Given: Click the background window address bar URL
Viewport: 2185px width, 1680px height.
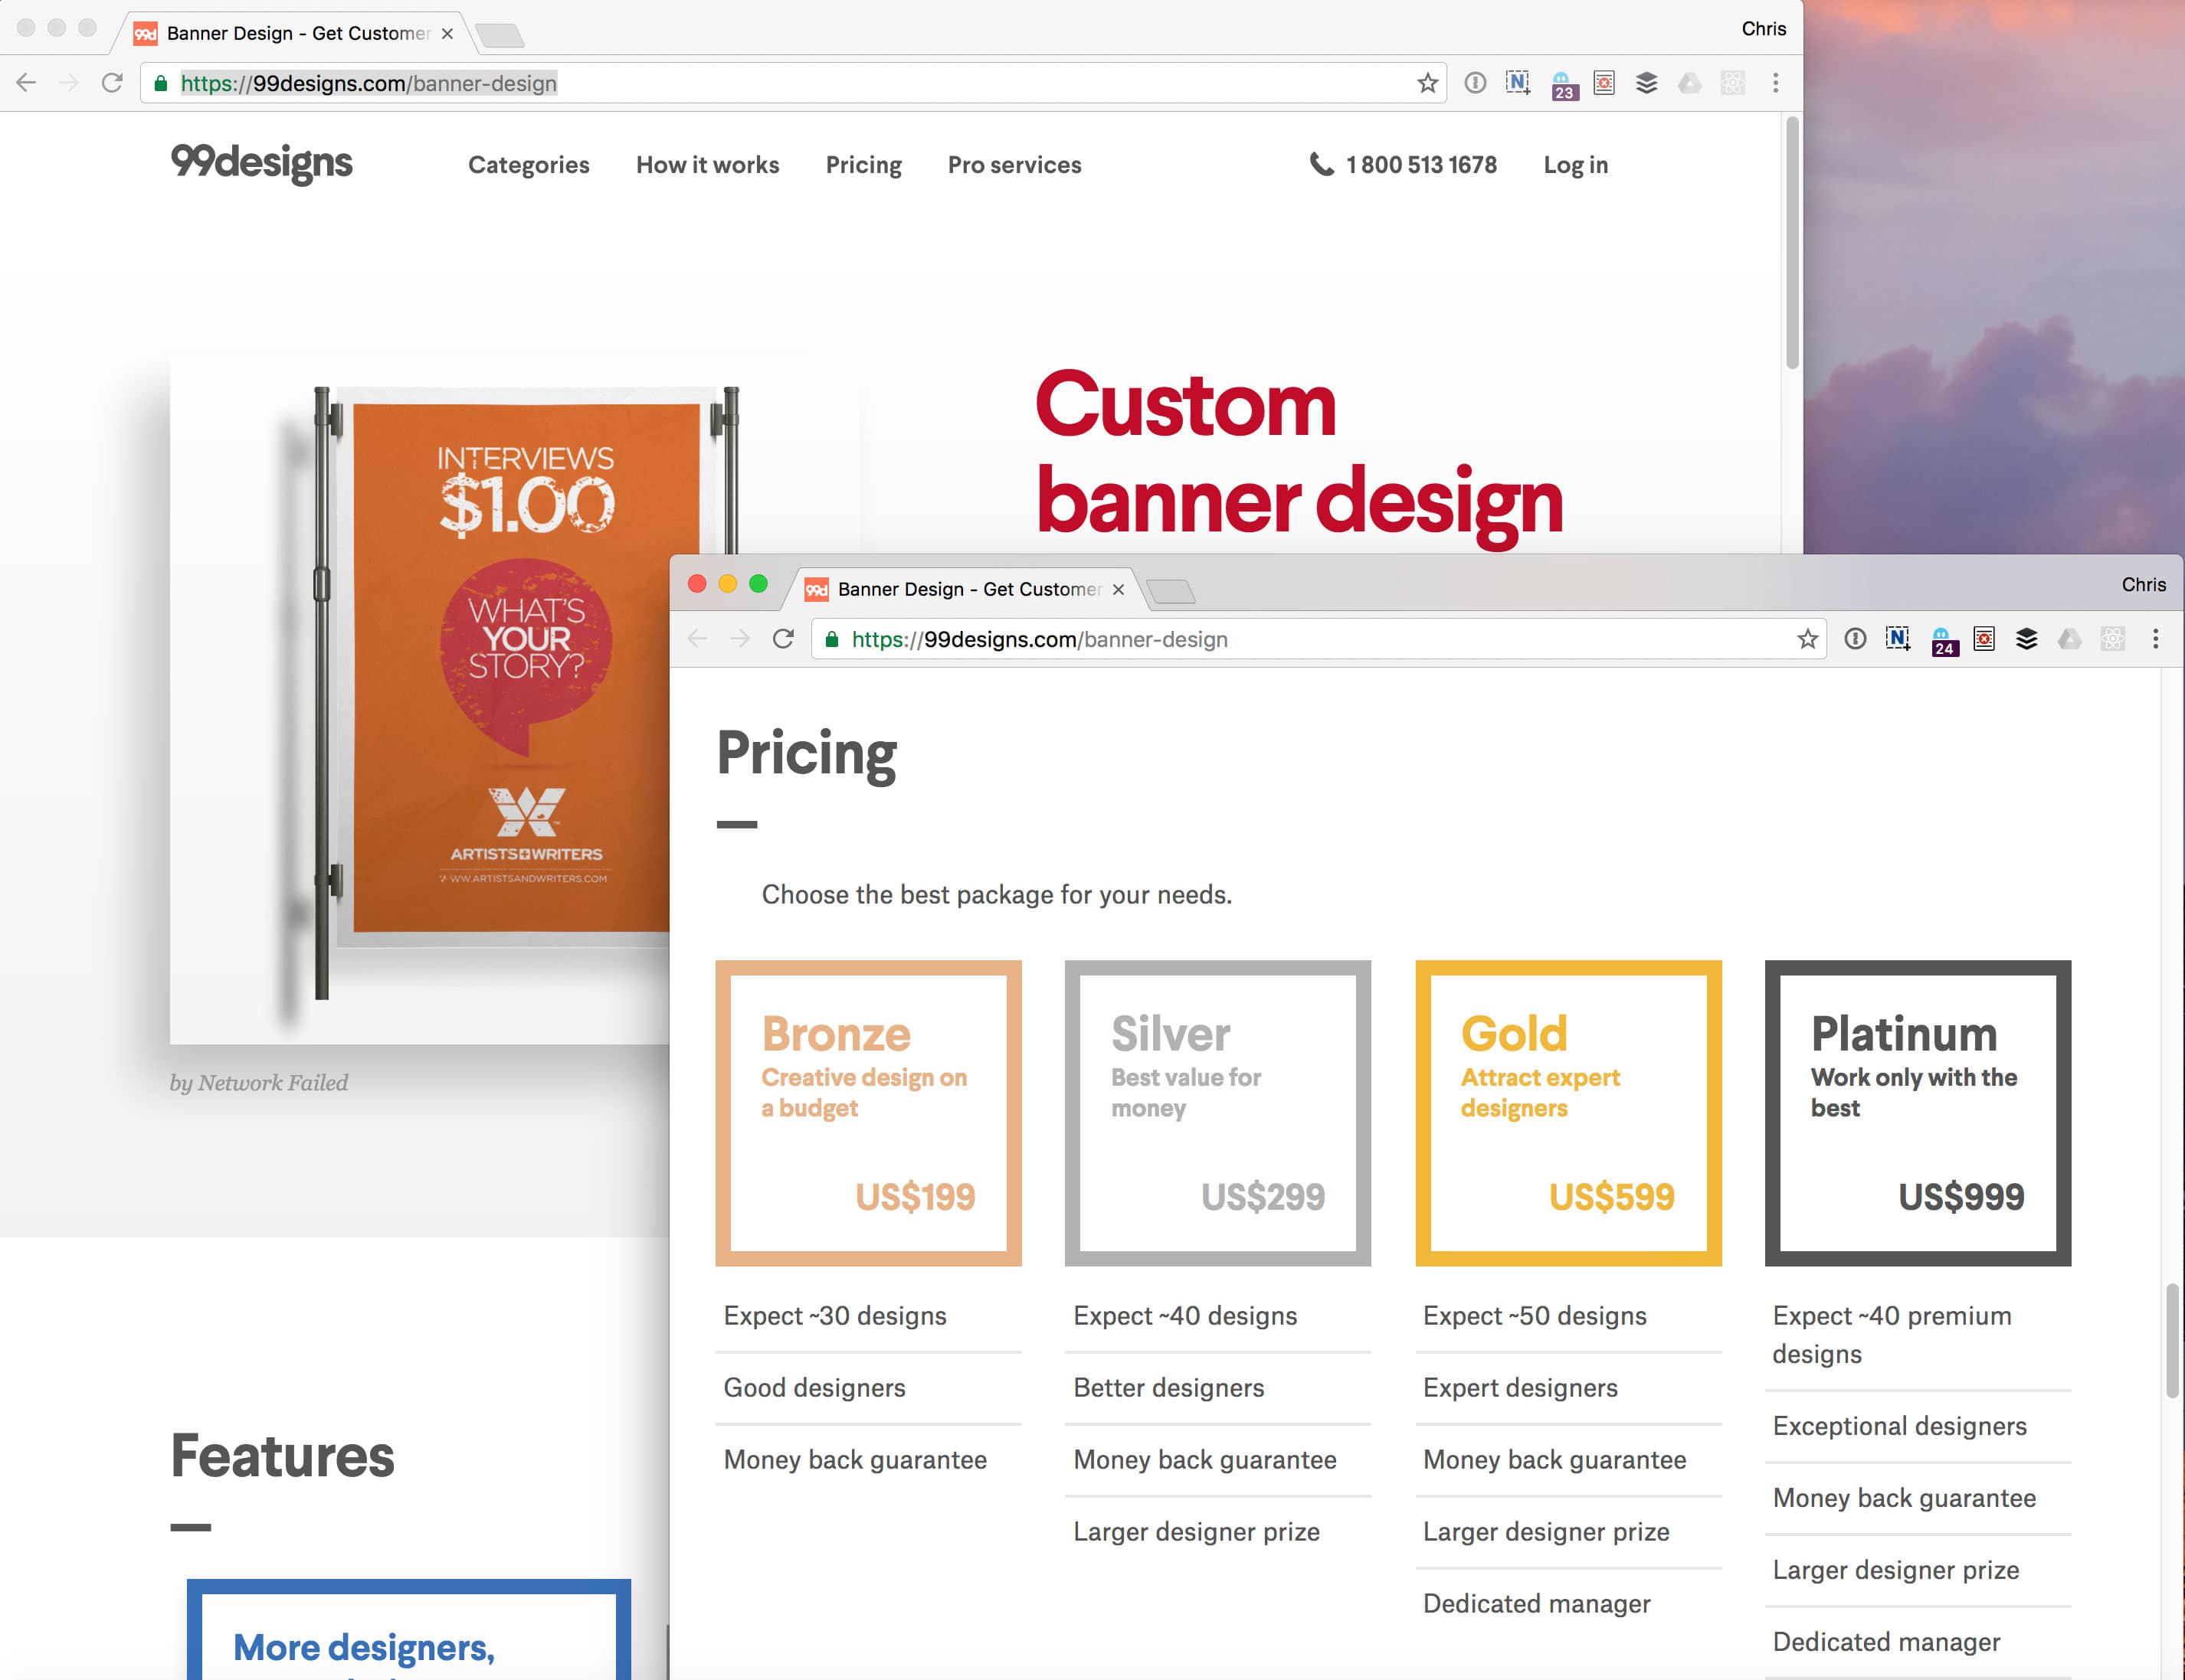Looking at the screenshot, I should pyautogui.click(x=369, y=84).
